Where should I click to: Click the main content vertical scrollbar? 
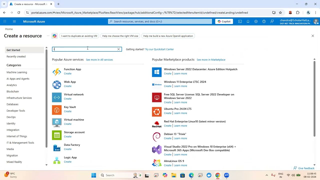coord(314,99)
